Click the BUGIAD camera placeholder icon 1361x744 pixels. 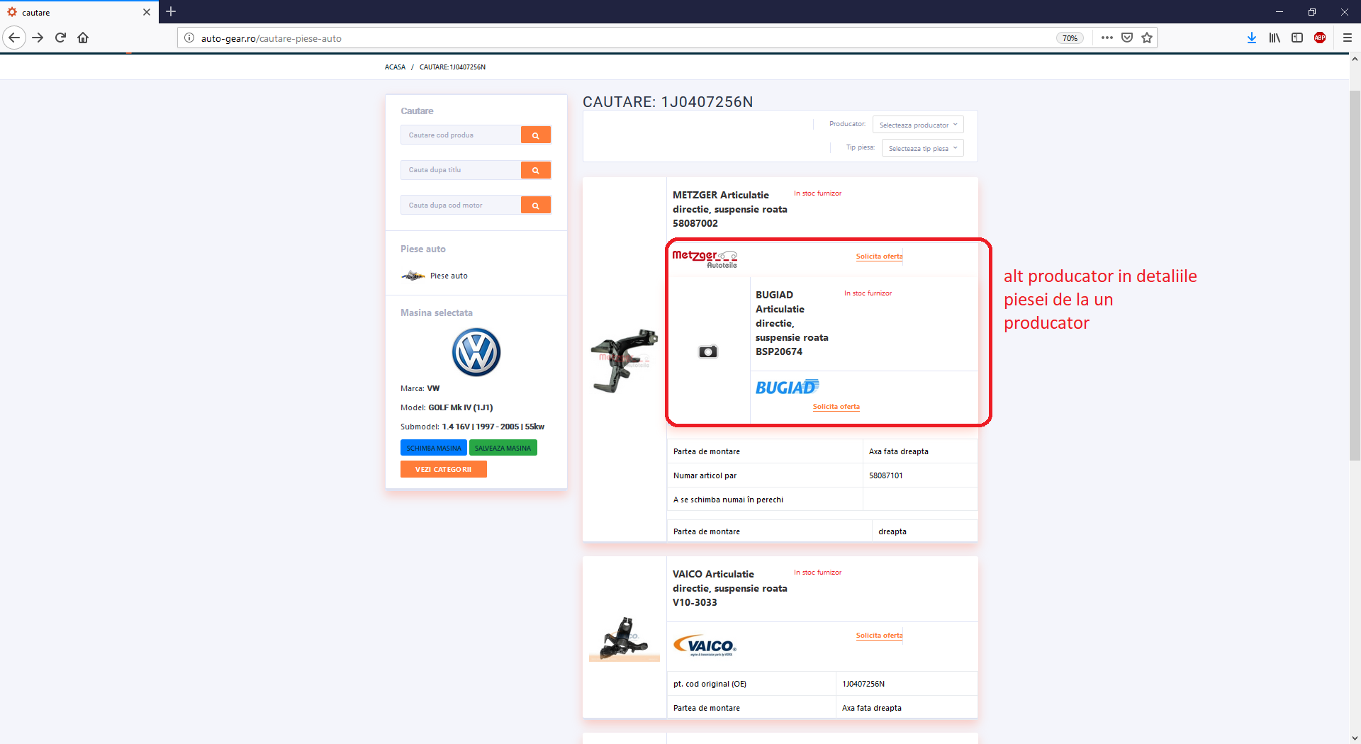point(708,351)
